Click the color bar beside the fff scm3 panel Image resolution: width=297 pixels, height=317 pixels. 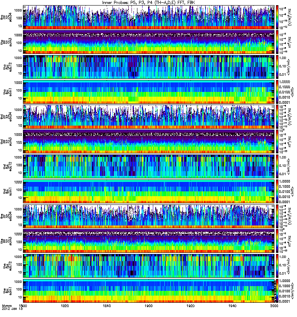click(277, 241)
